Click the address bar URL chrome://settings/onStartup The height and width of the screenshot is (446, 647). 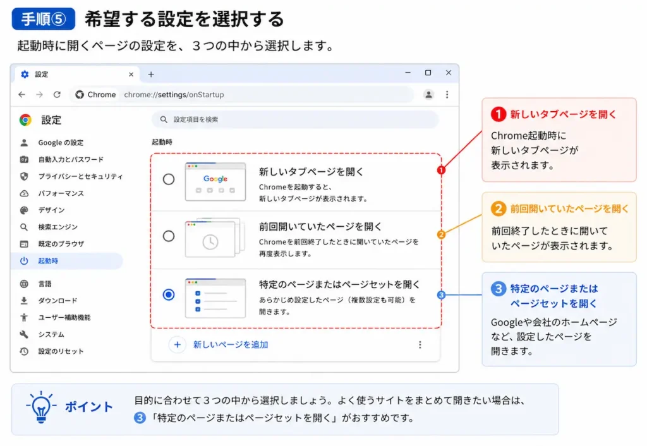pos(174,95)
